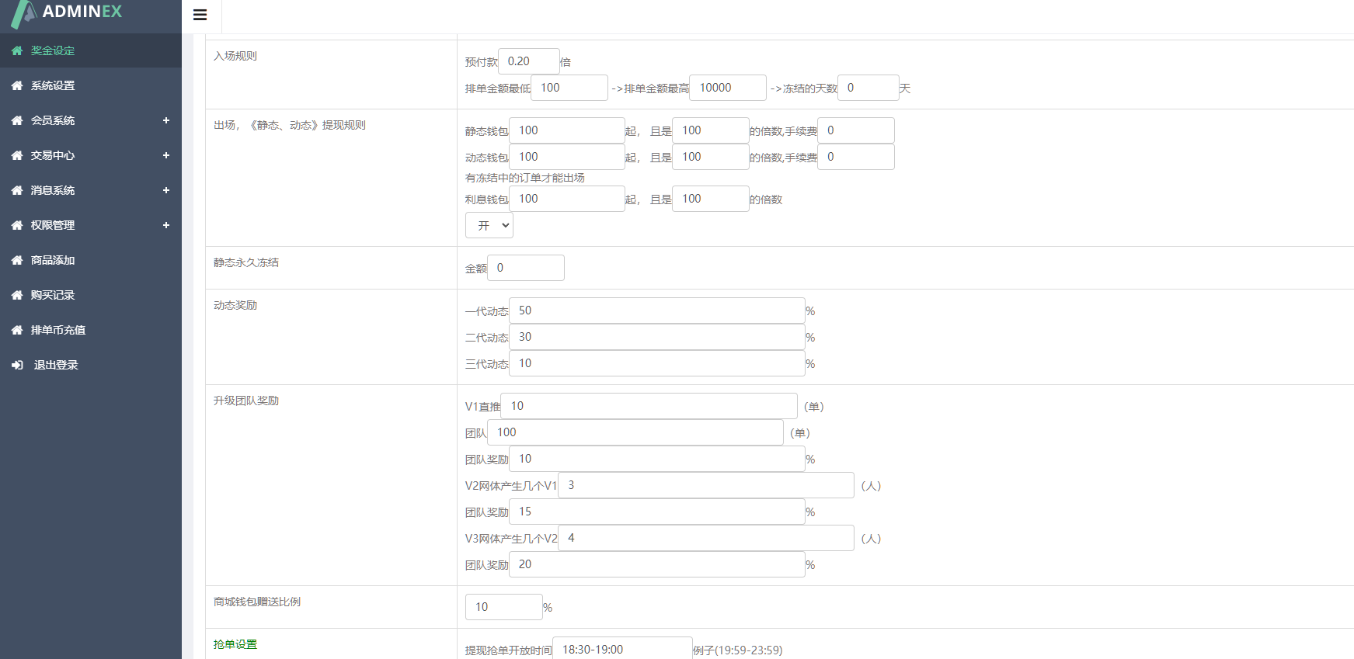This screenshot has width=1354, height=659.
Task: Open the 开 on/off dropdown
Action: (489, 226)
